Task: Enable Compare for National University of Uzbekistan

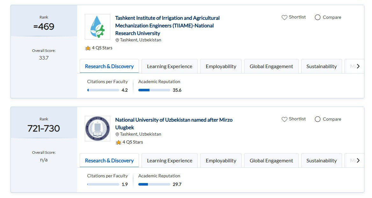Action: tap(317, 119)
